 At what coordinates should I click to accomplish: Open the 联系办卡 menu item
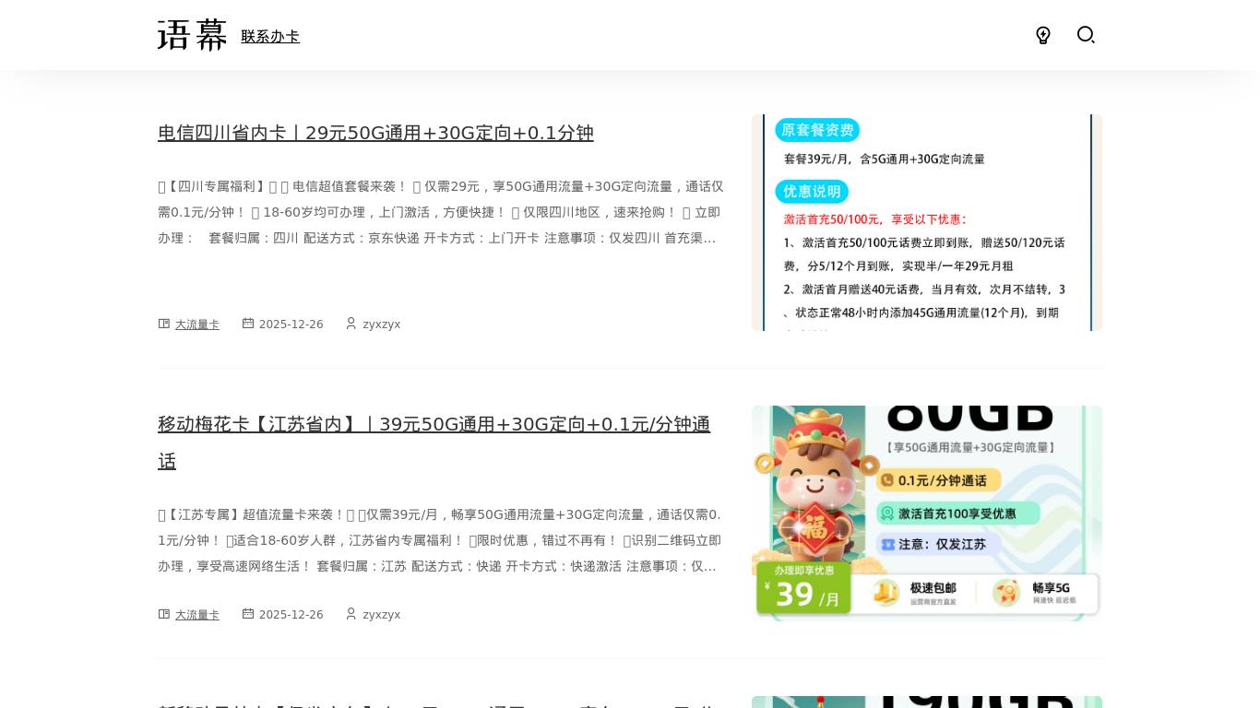coord(270,37)
